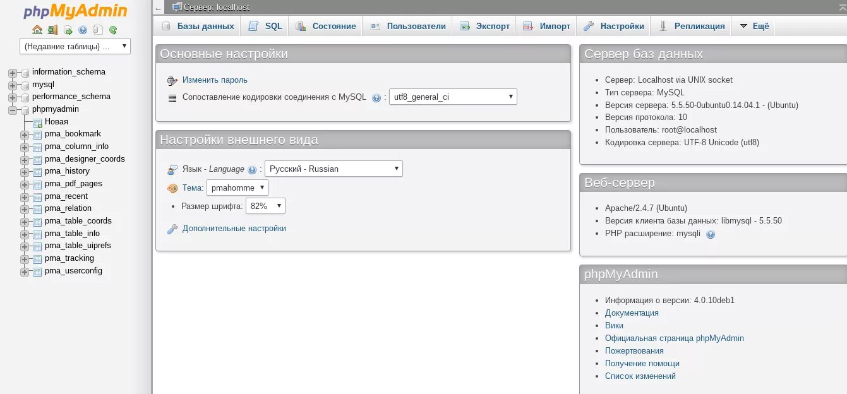Viewport: 847px width, 394px height.
Task: Open Официальная страница phpMyAdmin link
Action: 675,338
